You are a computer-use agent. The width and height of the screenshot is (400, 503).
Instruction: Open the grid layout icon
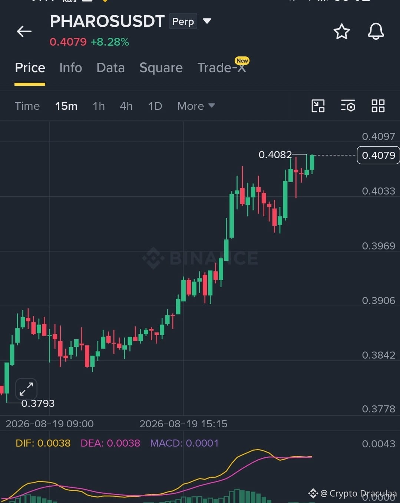pos(378,106)
